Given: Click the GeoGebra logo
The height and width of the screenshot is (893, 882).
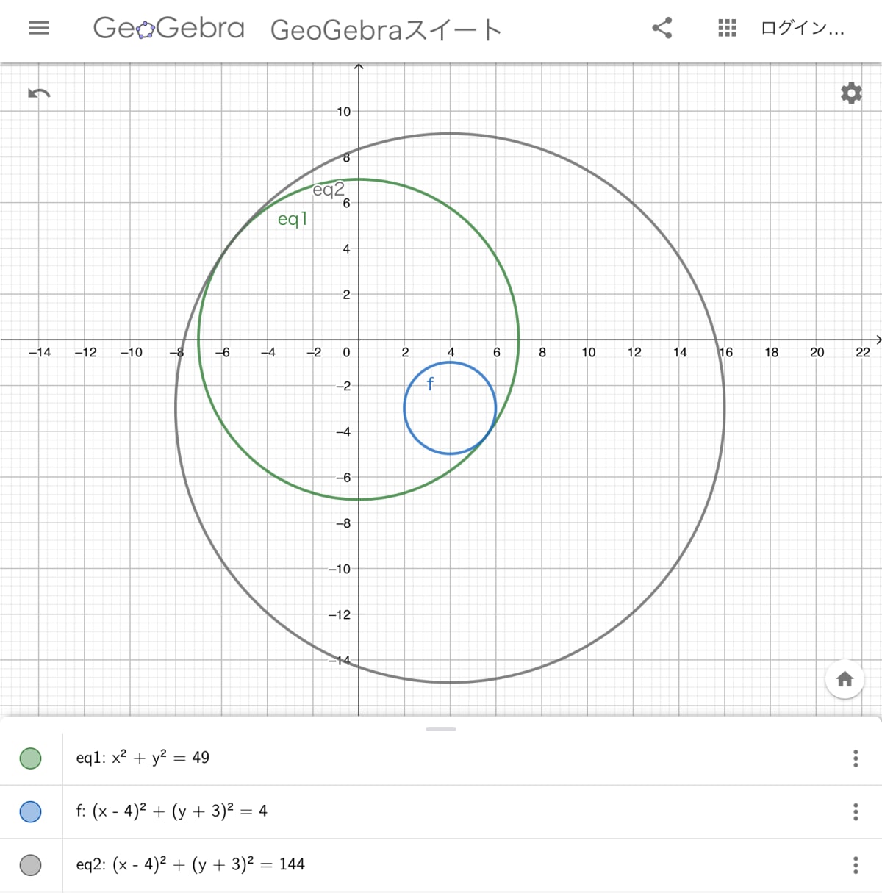Looking at the screenshot, I should [168, 29].
